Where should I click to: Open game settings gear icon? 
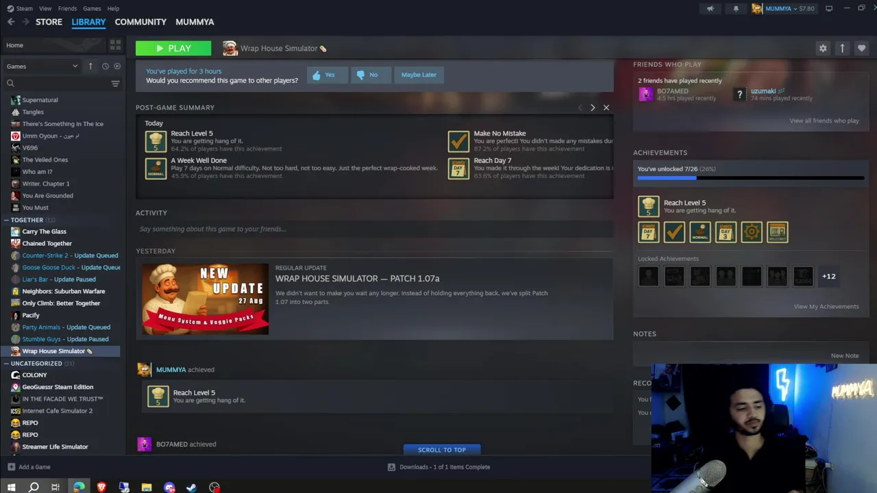(823, 48)
